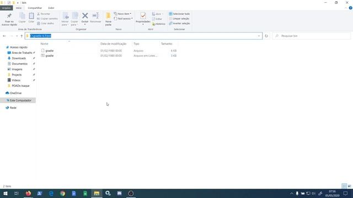Switch to details view icon in status bar

pyautogui.click(x=344, y=186)
